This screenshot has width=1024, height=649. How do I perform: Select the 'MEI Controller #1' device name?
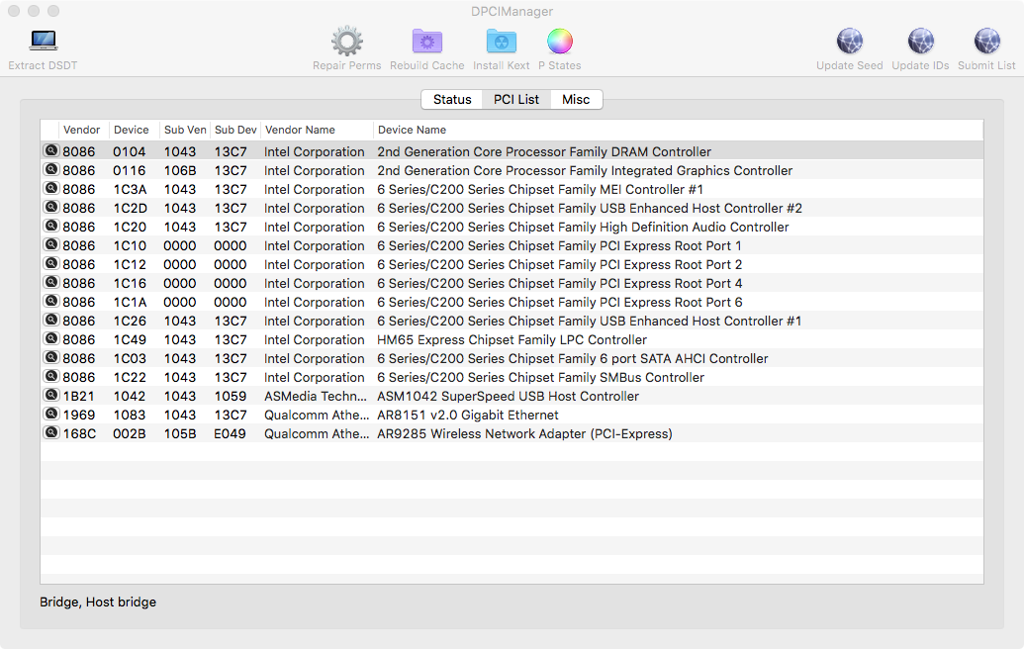tap(540, 189)
